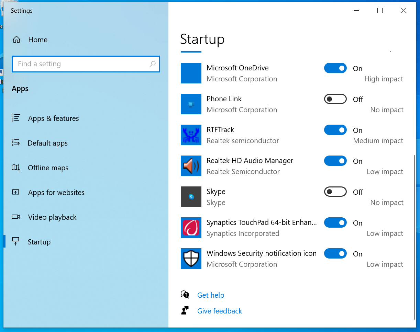Click the Skype app icon
420x332 pixels.
tap(191, 197)
